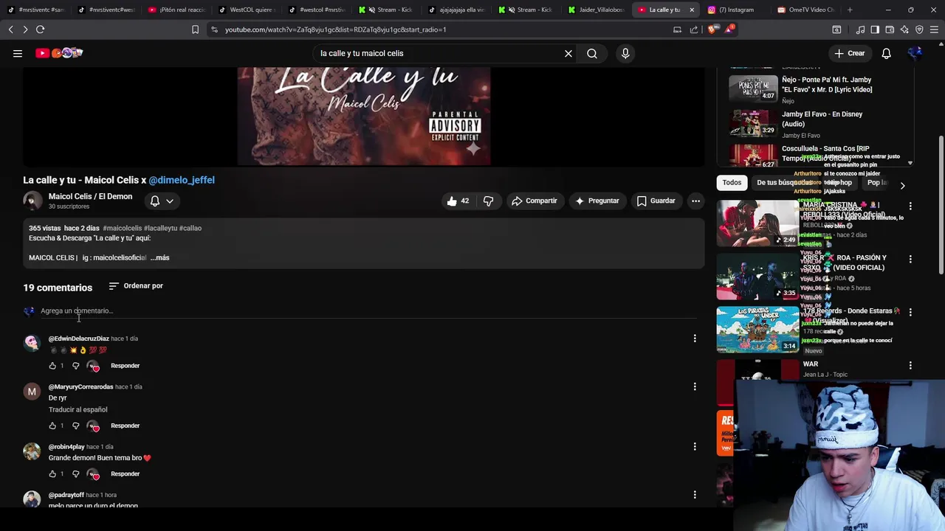This screenshot has width=945, height=531.
Task: Expand subscription notification options chevron
Action: click(x=170, y=201)
